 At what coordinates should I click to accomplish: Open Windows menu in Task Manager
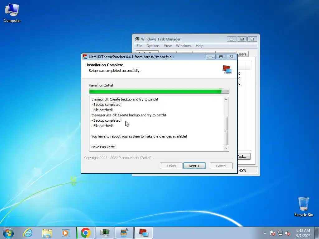point(183,46)
